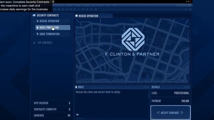Click the Brief document icon
Screen dimensions: 214x120
[76, 87]
